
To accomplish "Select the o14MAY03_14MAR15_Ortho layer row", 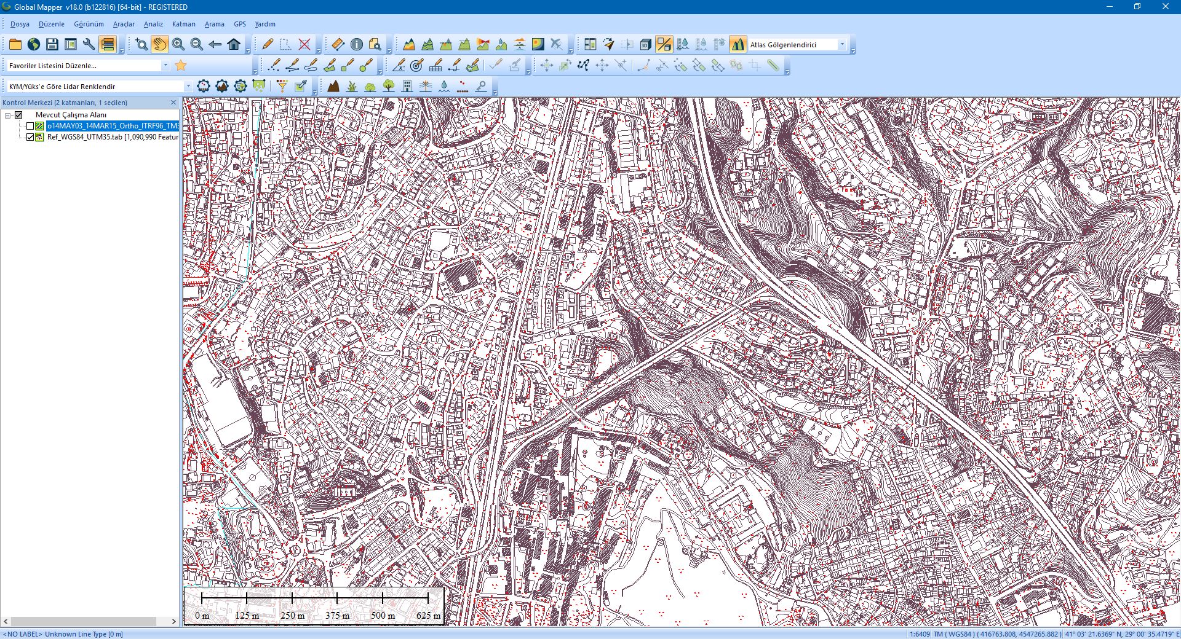I will click(x=113, y=126).
